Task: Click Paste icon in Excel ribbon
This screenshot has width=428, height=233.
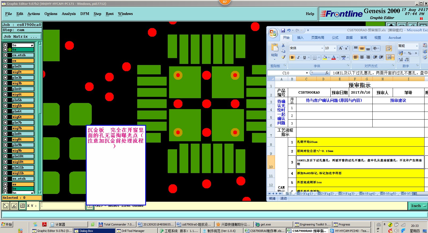Action: pyautogui.click(x=275, y=48)
